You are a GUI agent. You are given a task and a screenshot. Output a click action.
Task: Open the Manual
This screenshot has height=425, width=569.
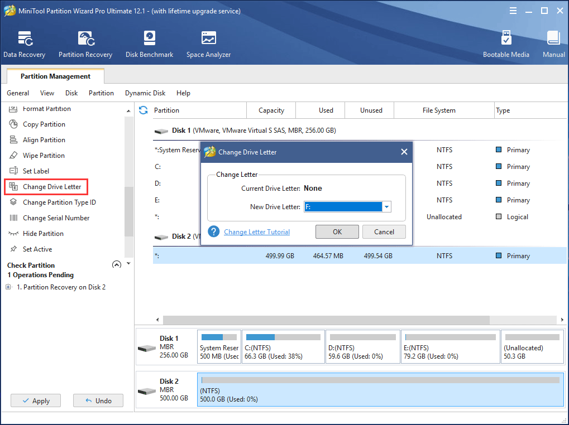pos(553,44)
